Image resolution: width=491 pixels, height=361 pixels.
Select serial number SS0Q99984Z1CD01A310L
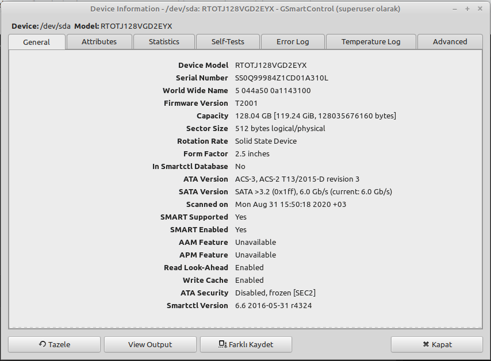(282, 78)
